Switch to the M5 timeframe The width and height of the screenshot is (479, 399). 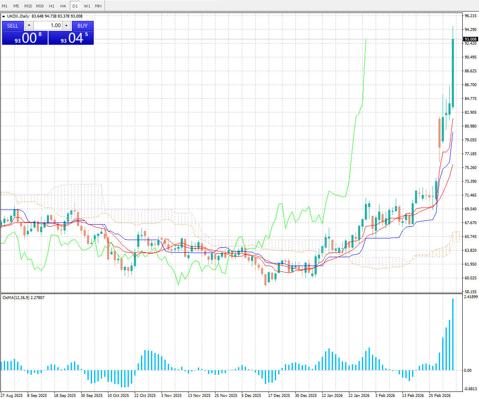(16, 6)
